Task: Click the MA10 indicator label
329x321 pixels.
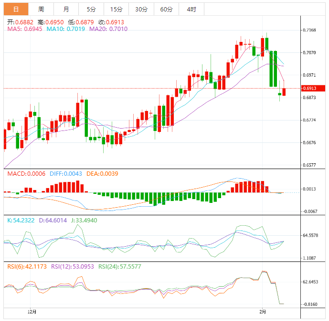Action: click(x=65, y=29)
